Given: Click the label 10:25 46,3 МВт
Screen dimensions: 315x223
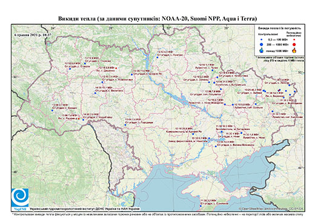Looking at the screenshot, I should pyautogui.click(x=253, y=90).
